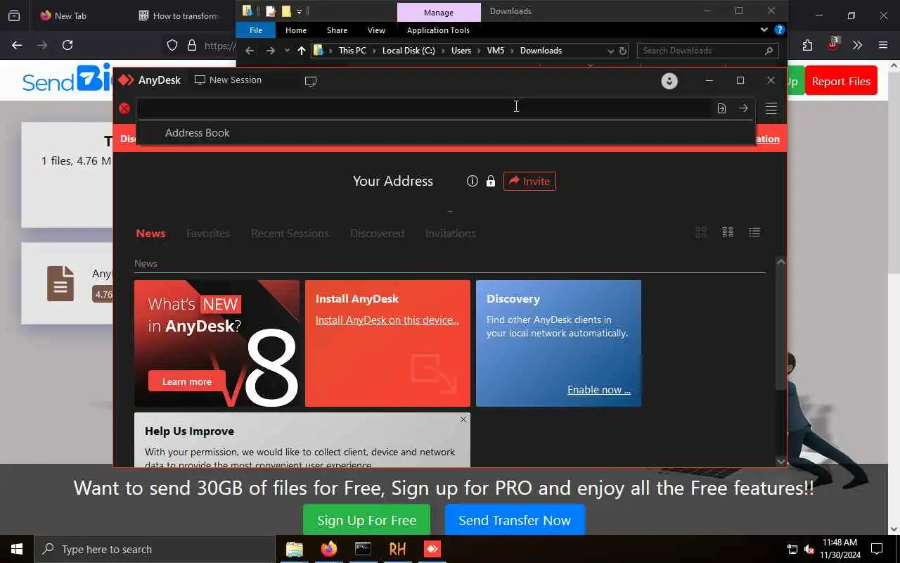Open the View ribbon tab in File Explorer
Image resolution: width=900 pixels, height=563 pixels.
(x=377, y=30)
